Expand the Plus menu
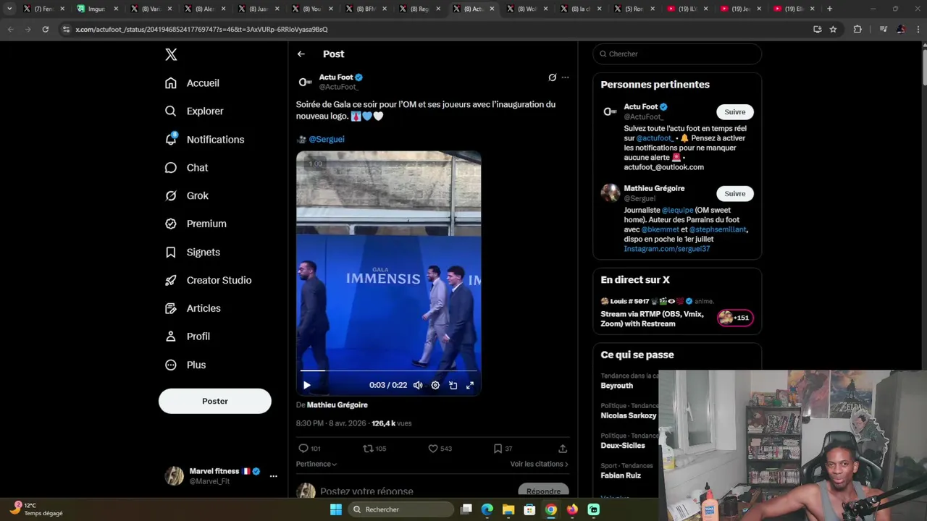This screenshot has height=521, width=927. (x=185, y=365)
